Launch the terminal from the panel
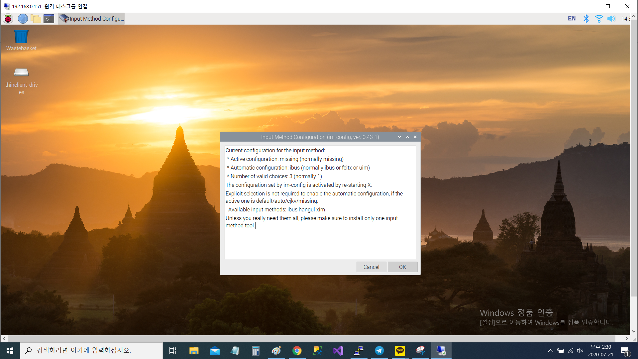 [x=49, y=19]
